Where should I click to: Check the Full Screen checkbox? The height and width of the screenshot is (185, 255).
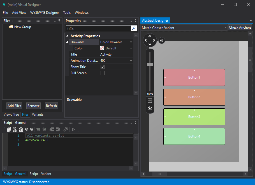102,73
